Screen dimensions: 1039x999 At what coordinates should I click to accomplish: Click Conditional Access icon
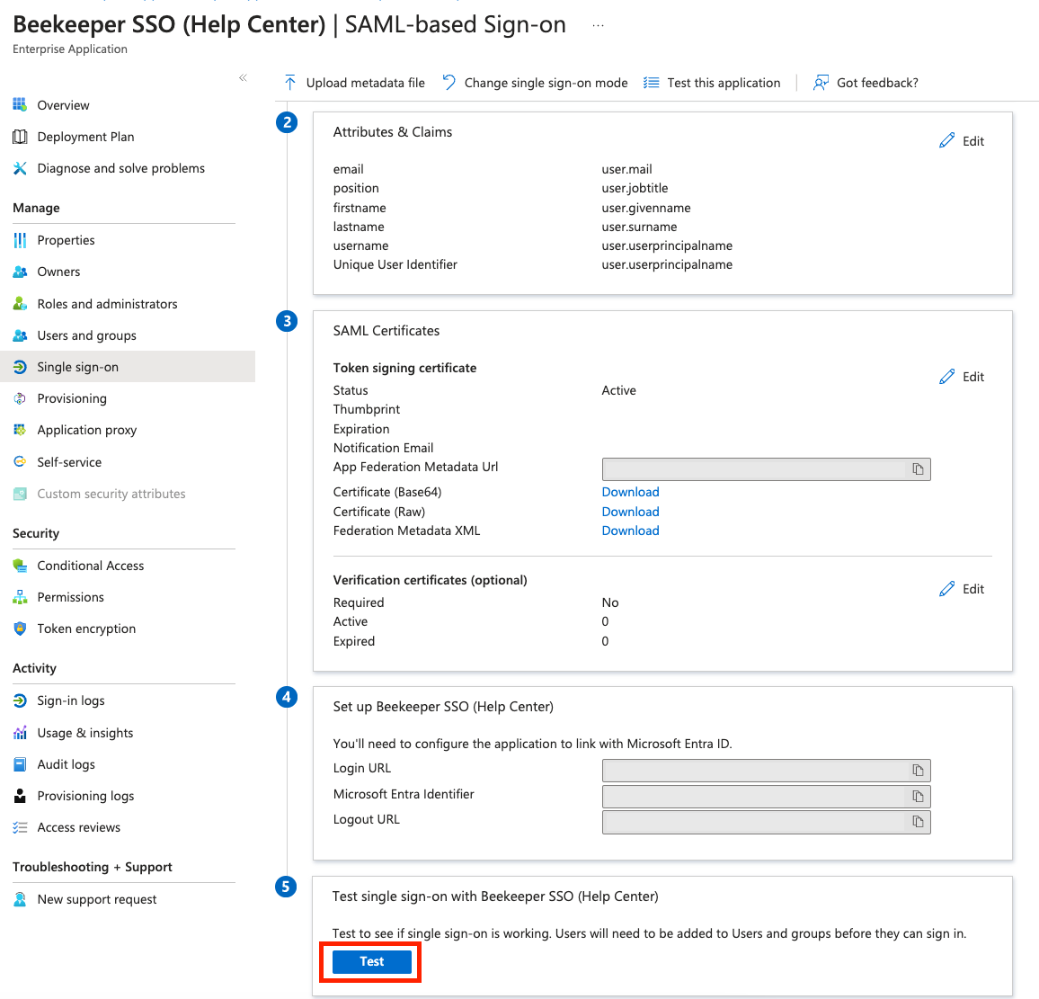click(x=20, y=566)
